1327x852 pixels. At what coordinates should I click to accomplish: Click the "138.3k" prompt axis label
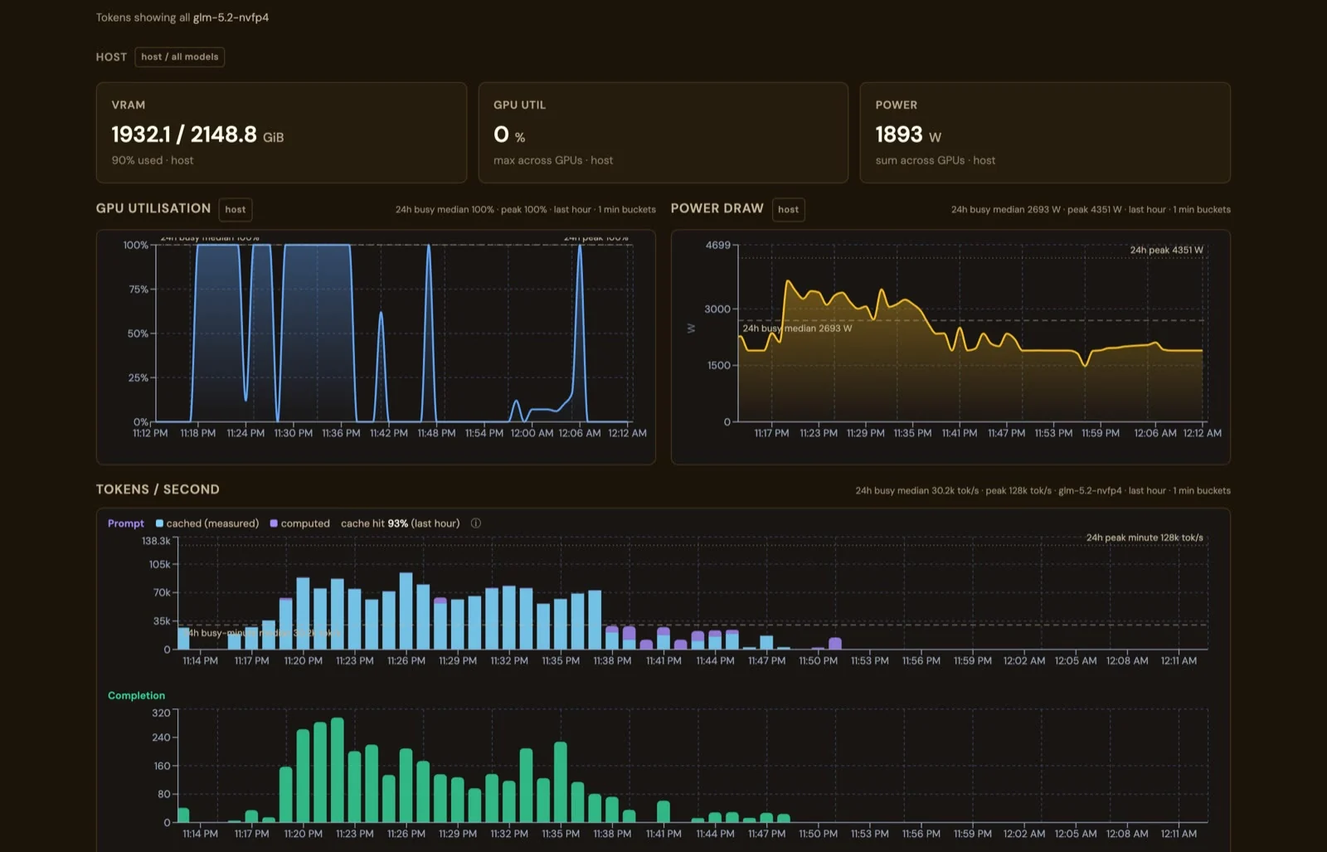tap(156, 541)
